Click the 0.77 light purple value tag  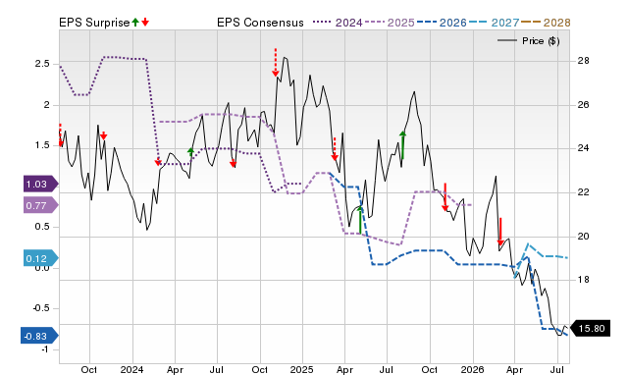coord(40,205)
